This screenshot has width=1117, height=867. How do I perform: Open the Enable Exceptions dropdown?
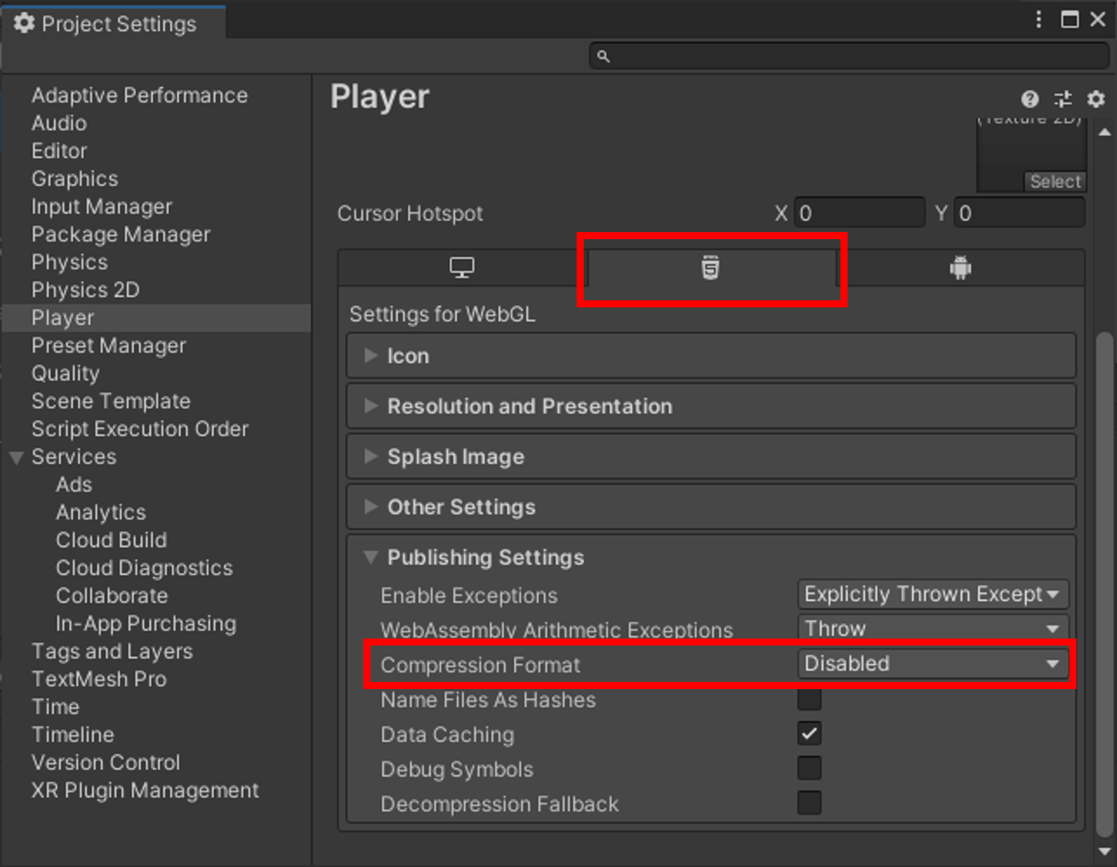pyautogui.click(x=933, y=595)
